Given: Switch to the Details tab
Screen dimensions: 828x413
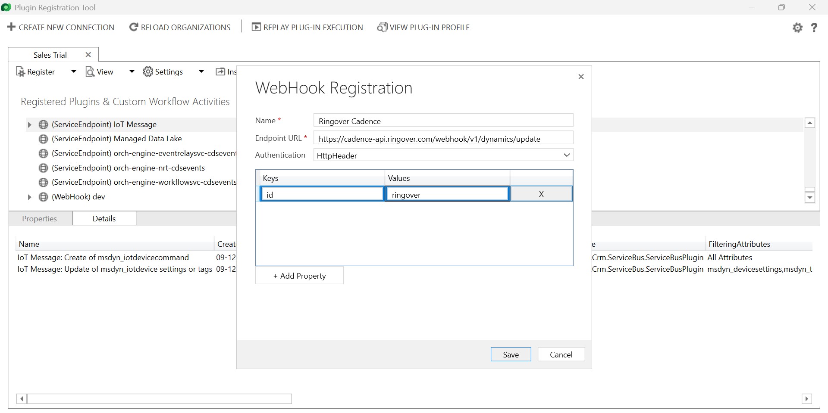Looking at the screenshot, I should coord(104,218).
